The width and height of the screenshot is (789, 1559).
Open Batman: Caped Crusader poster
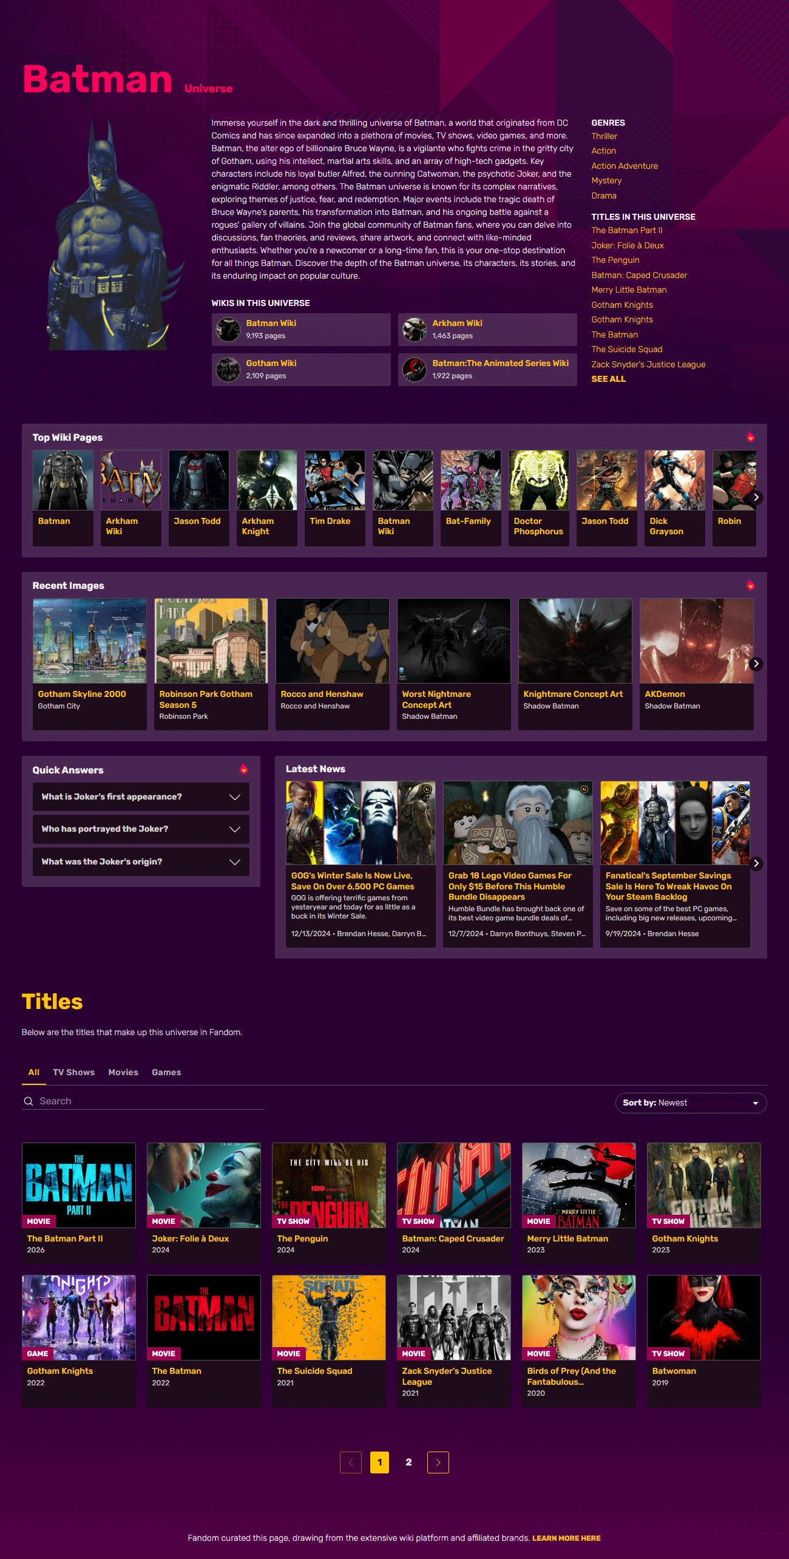click(454, 1185)
